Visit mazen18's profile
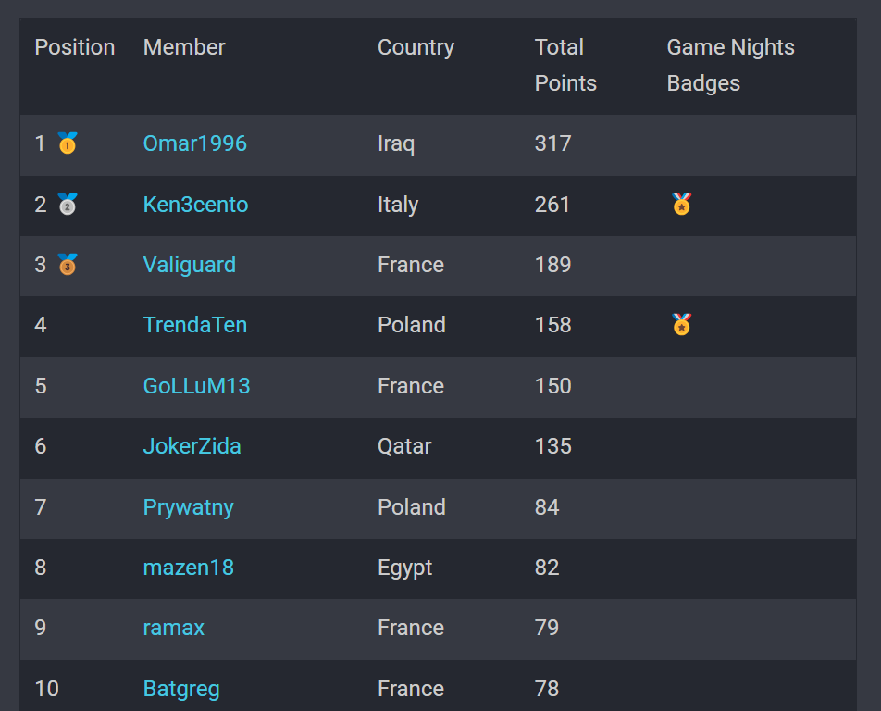This screenshot has width=881, height=711. (x=188, y=568)
